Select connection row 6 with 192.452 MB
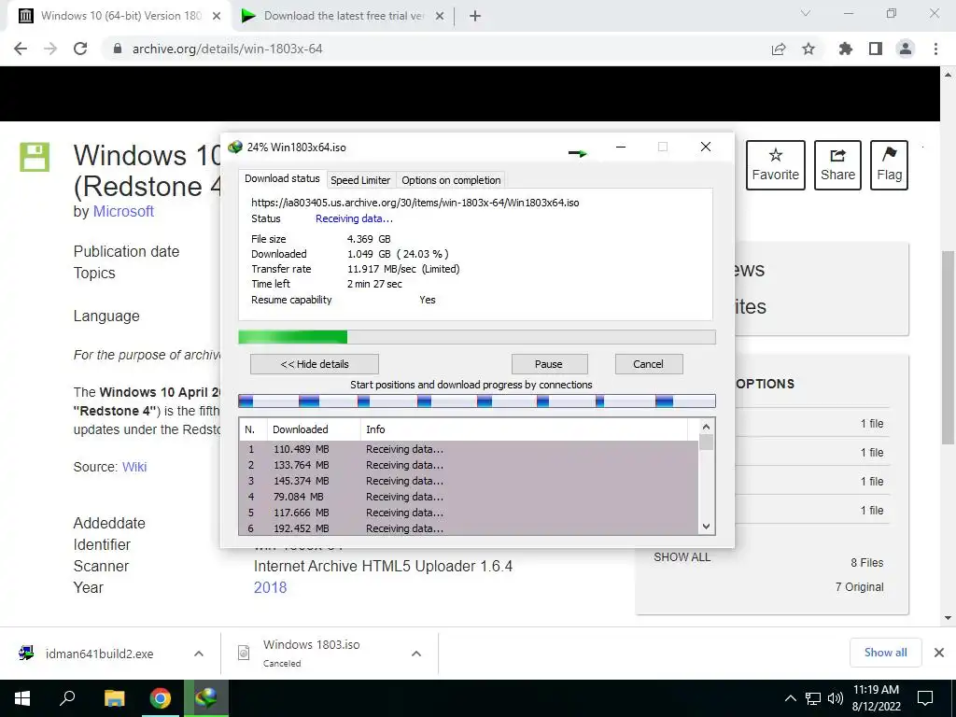 [469, 528]
